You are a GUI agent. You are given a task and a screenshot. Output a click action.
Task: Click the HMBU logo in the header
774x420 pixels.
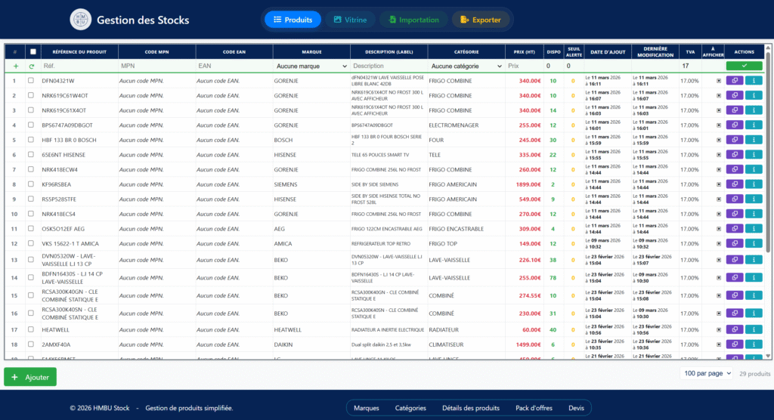click(80, 20)
